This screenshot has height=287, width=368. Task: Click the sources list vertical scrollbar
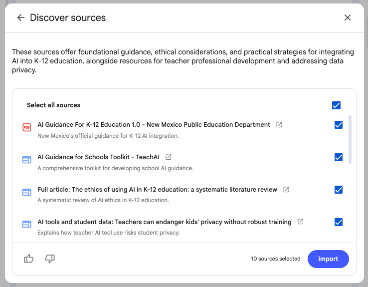click(350, 140)
